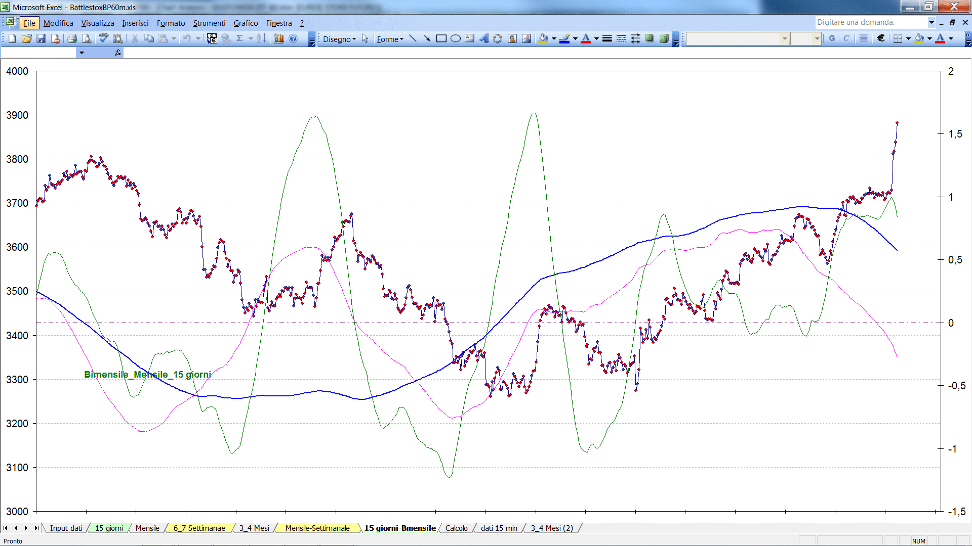Viewport: 972px width, 546px height.
Task: Open the File menu
Action: click(29, 23)
